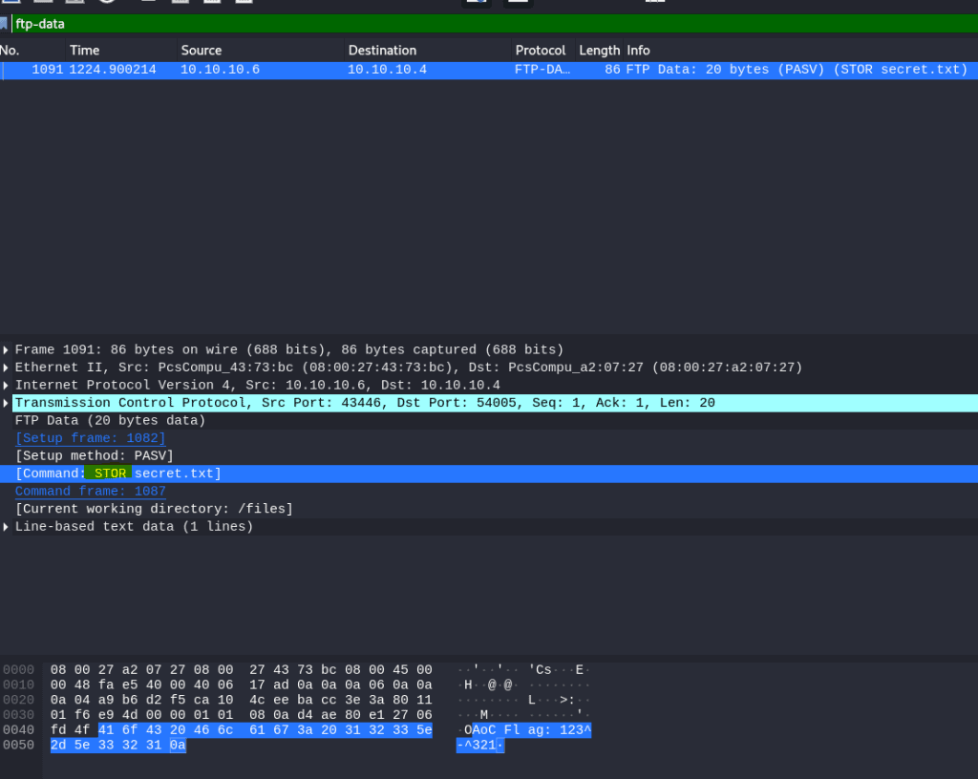Click ASCII text '-^321' in bytes pane
This screenshot has height=779, width=978.
477,745
